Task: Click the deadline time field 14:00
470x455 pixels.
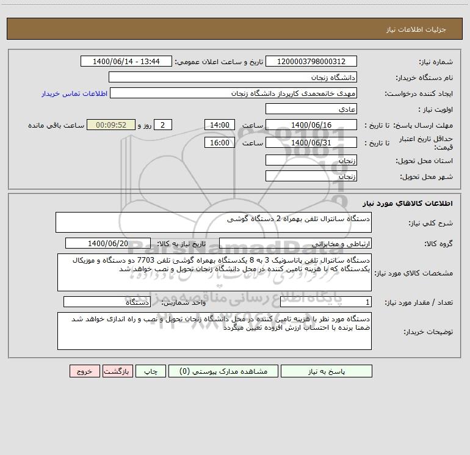Action: click(x=219, y=125)
